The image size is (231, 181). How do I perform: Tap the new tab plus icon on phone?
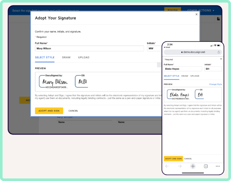(x=193, y=166)
